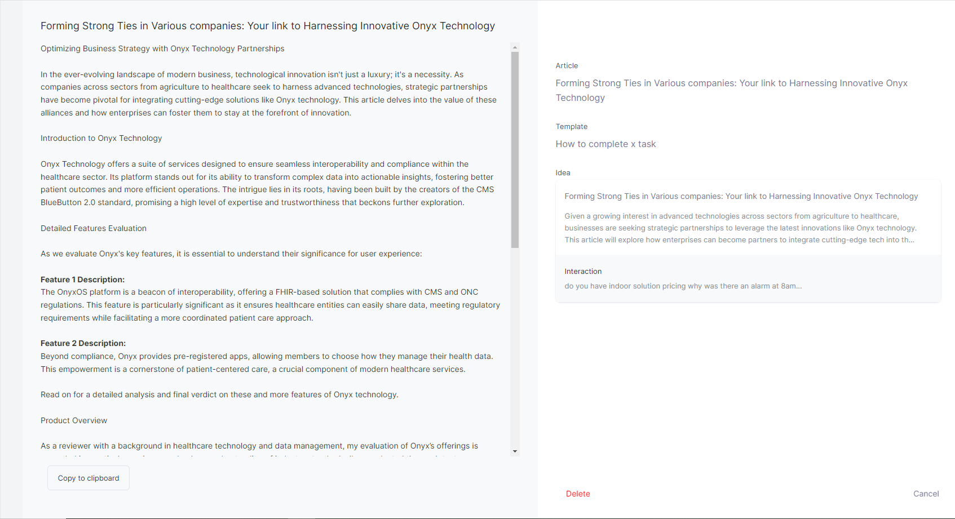Screen dimensions: 955x519
Task: Click the article scrollbar thumb
Action: pyautogui.click(x=515, y=149)
